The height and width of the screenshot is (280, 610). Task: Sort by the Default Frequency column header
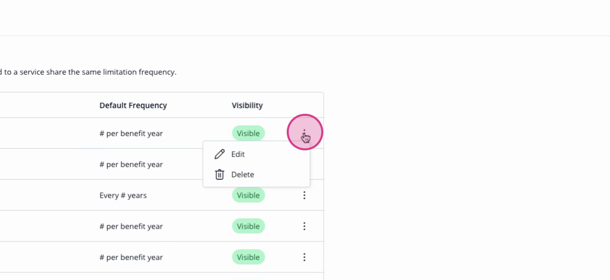(133, 105)
